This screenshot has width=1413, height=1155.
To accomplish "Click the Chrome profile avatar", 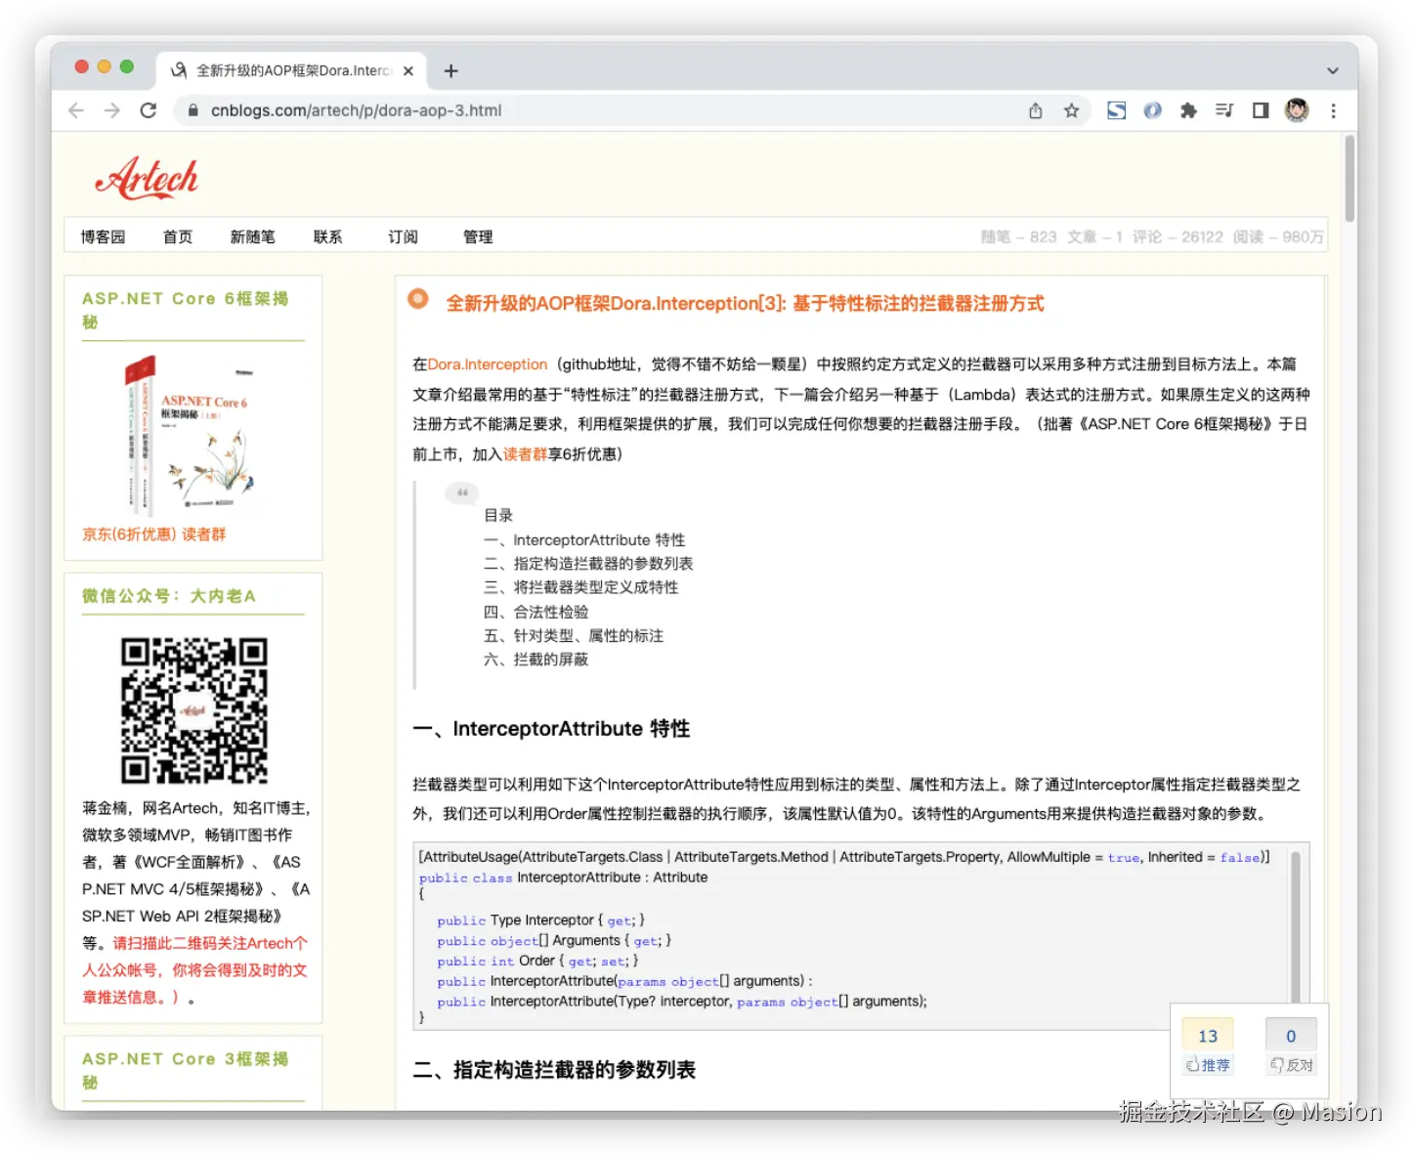I will (1297, 110).
